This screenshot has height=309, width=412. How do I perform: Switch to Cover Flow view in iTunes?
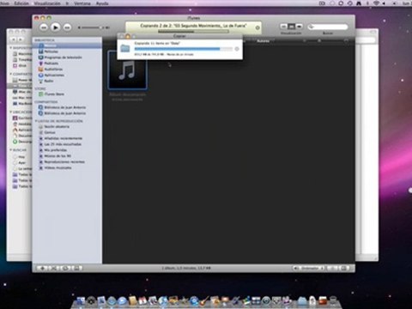pos(299,27)
